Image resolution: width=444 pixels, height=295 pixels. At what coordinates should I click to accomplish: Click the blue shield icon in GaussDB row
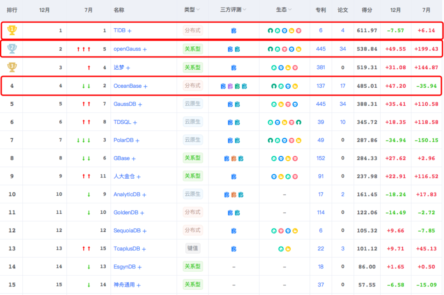pyautogui.click(x=295, y=104)
